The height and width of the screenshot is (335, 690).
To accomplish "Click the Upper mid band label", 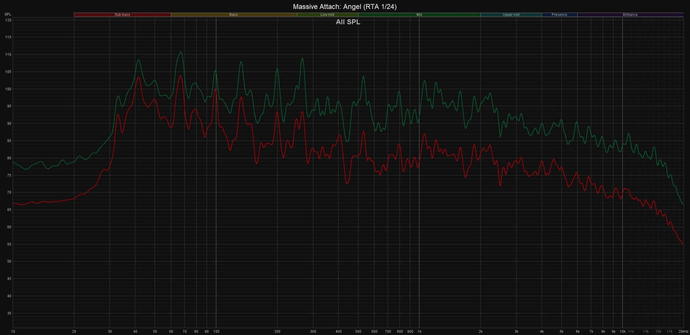I will point(511,15).
